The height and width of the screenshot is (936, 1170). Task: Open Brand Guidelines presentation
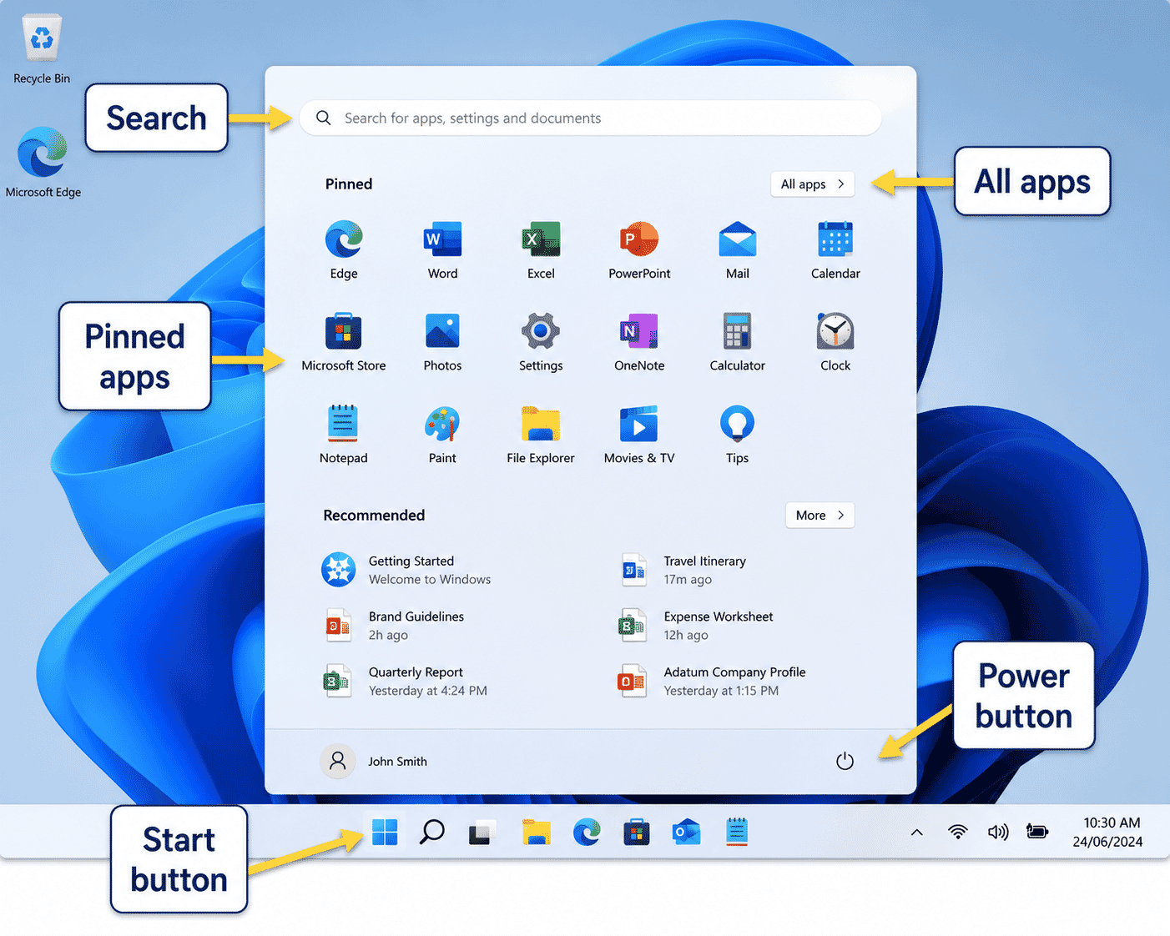click(x=393, y=626)
